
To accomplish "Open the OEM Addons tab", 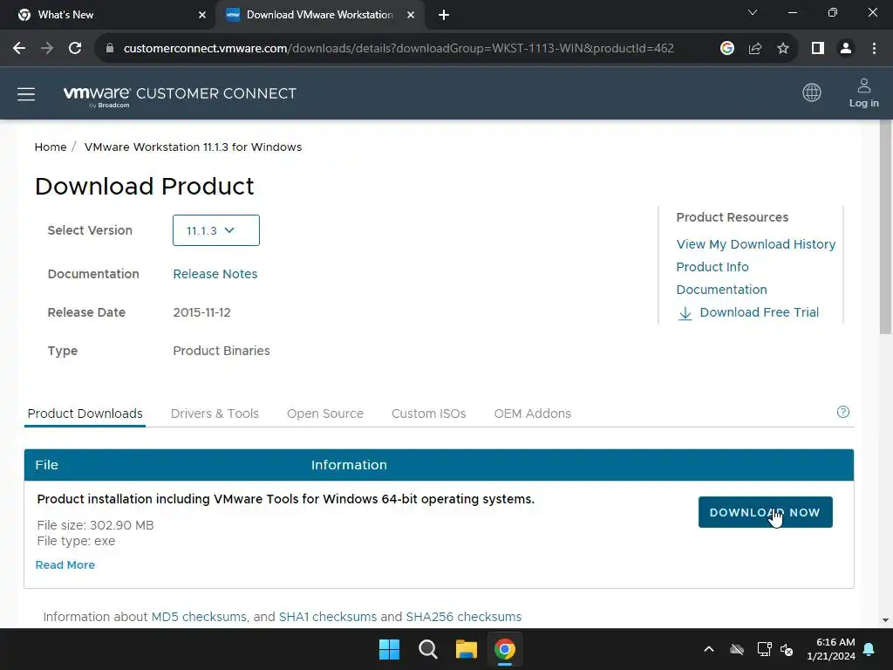I will [533, 414].
